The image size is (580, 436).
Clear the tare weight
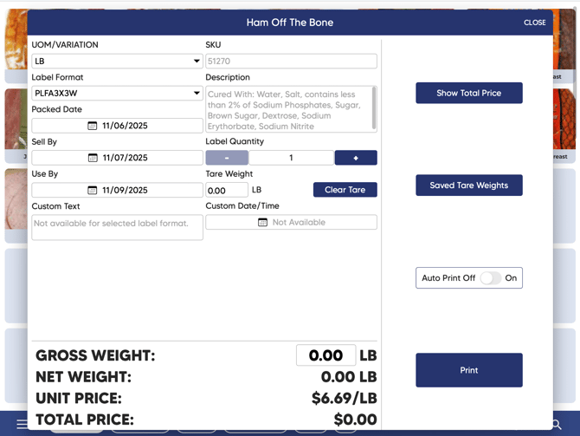click(345, 190)
